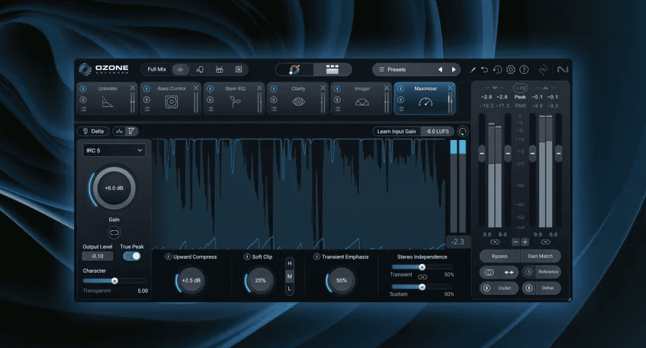Image resolution: width=646 pixels, height=348 pixels.
Task: Select the drums stem icon
Action: coord(219,69)
